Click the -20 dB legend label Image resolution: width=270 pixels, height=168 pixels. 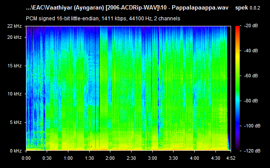tap(251, 26)
